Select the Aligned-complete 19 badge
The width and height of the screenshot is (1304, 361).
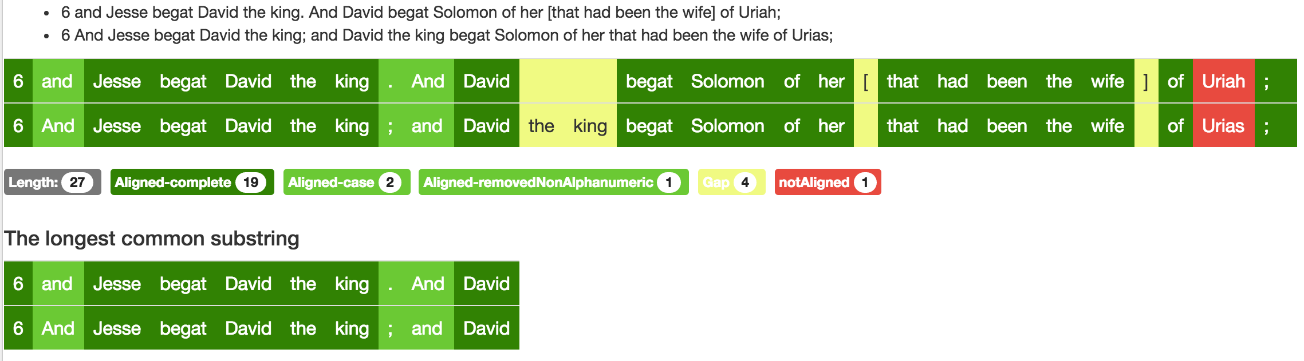point(192,183)
